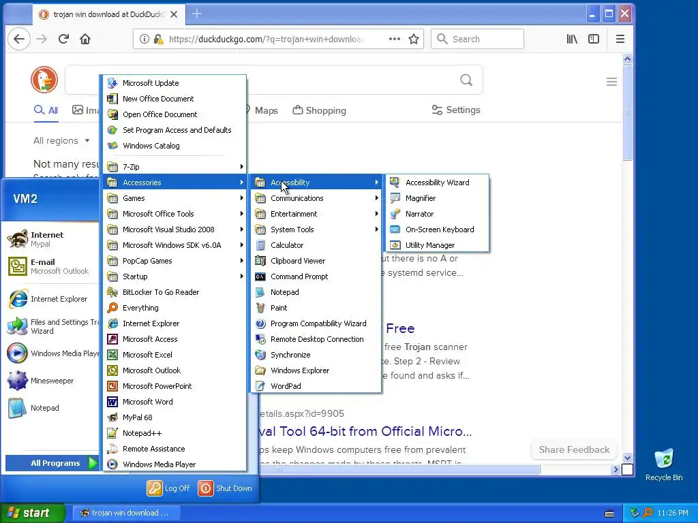Start WordPad from Accessories menu
Image resolution: width=698 pixels, height=523 pixels.
tap(316, 386)
